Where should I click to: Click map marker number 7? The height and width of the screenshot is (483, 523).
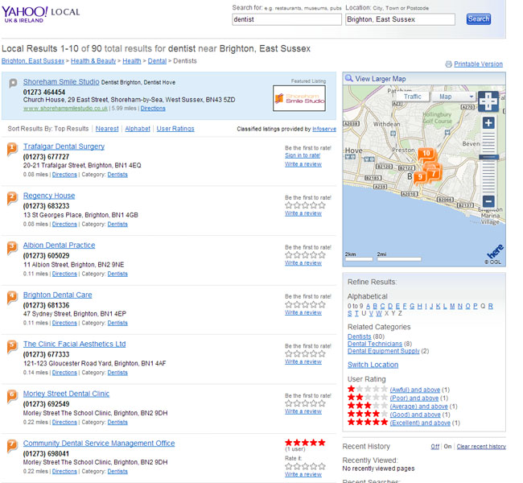[433, 174]
